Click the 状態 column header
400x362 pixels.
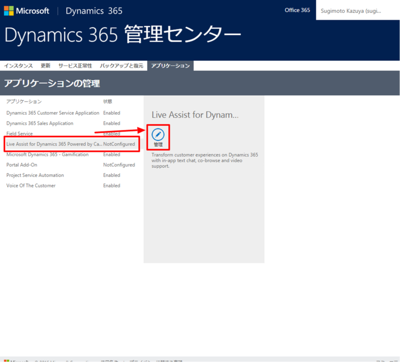tap(107, 102)
